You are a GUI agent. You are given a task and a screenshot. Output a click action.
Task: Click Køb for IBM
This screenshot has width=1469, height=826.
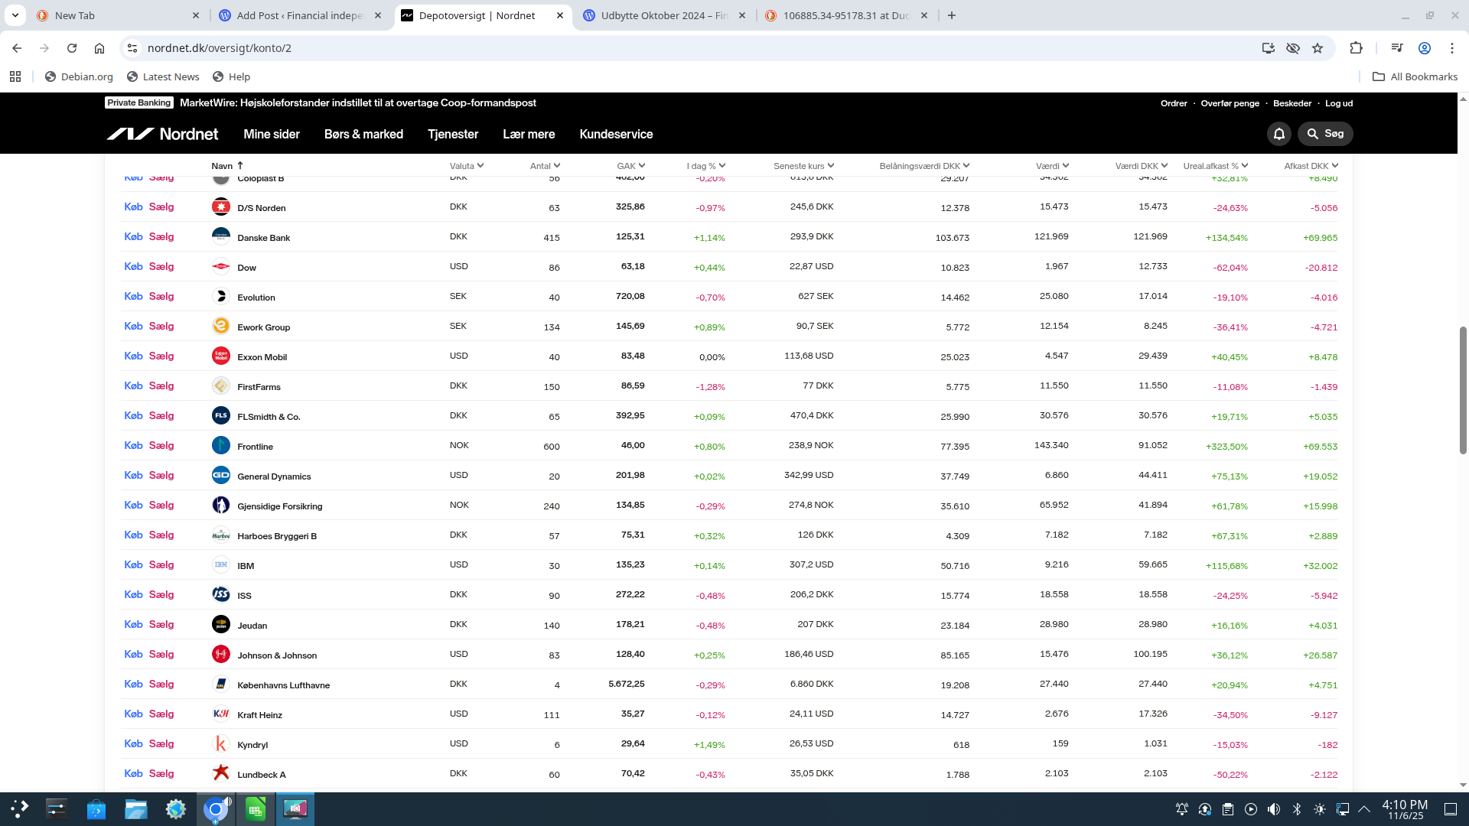[134, 564]
